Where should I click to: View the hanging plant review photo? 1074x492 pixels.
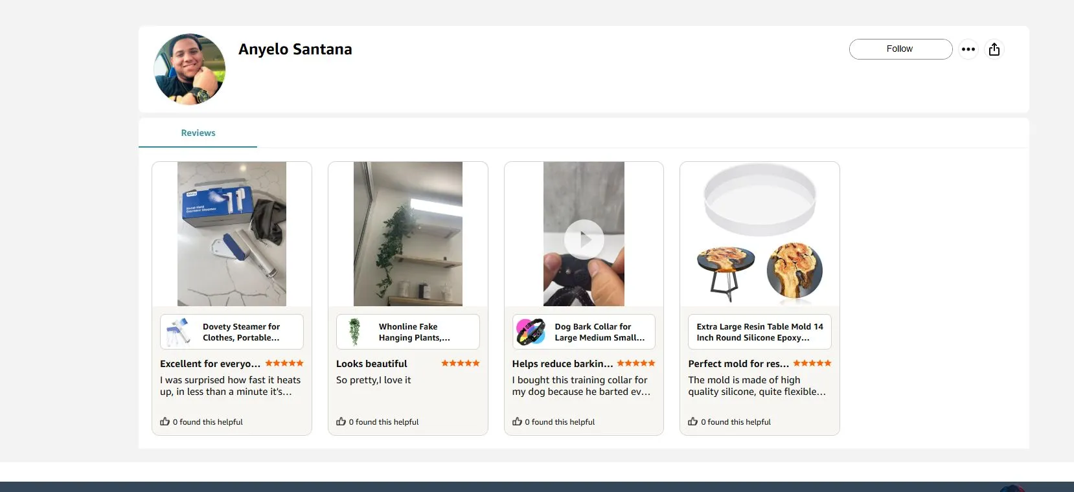pos(408,234)
